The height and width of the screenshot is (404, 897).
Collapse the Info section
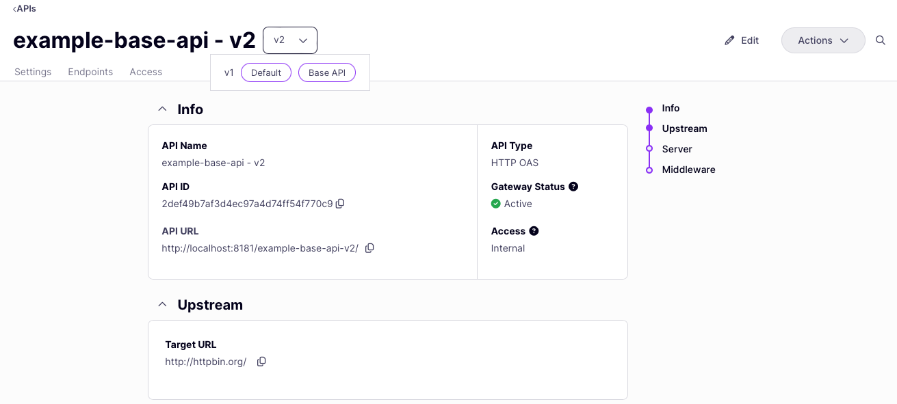click(162, 108)
